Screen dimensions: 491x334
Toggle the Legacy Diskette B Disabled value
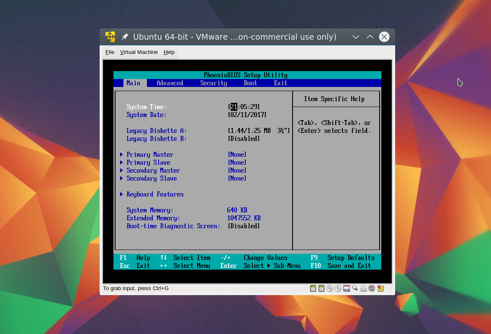click(244, 139)
